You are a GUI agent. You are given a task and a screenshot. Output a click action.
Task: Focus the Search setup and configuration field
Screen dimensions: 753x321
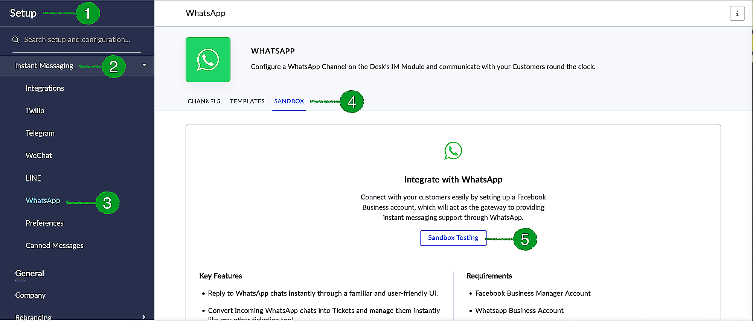(x=77, y=40)
